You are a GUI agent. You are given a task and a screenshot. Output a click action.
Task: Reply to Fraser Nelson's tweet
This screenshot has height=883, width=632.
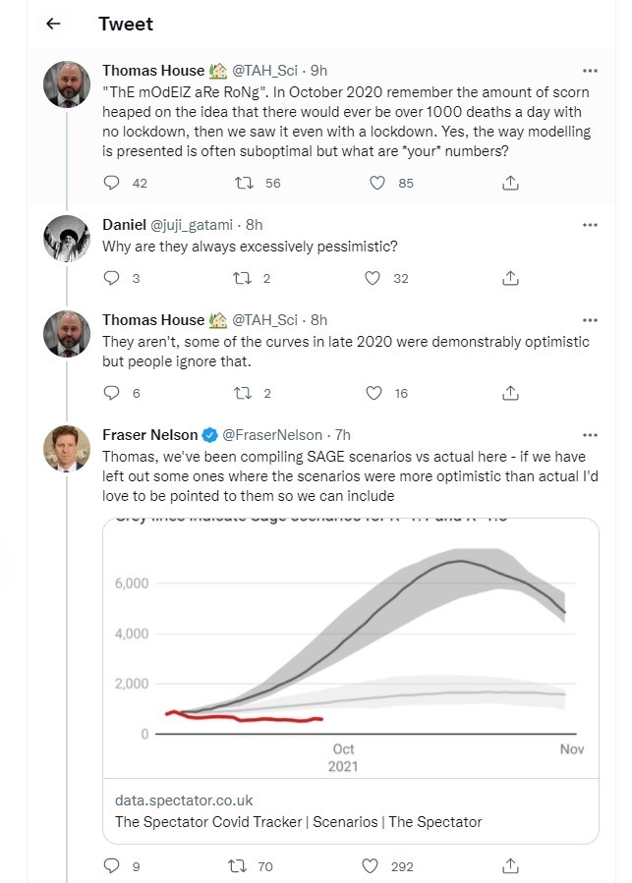pyautogui.click(x=112, y=866)
